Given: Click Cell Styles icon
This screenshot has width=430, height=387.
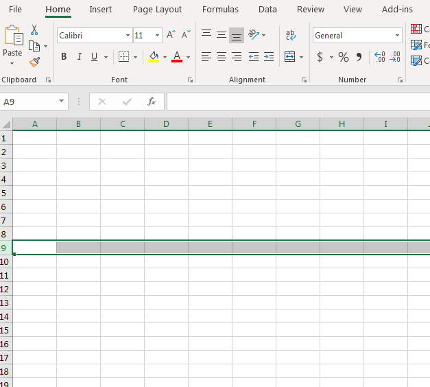Looking at the screenshot, I should [x=416, y=60].
